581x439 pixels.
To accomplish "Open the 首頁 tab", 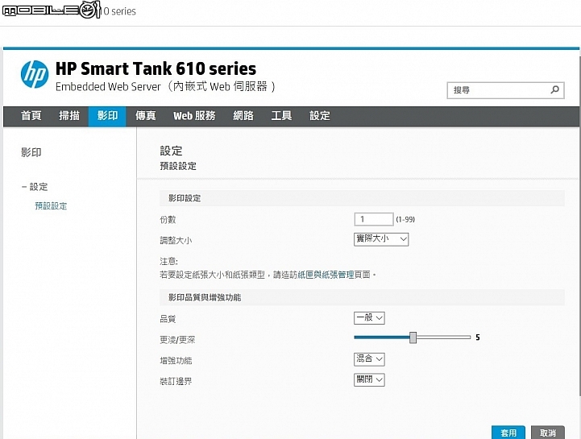I will [x=31, y=116].
